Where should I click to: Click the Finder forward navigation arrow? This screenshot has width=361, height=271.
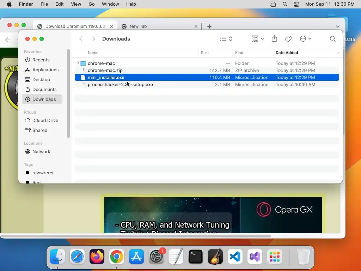[x=93, y=39]
